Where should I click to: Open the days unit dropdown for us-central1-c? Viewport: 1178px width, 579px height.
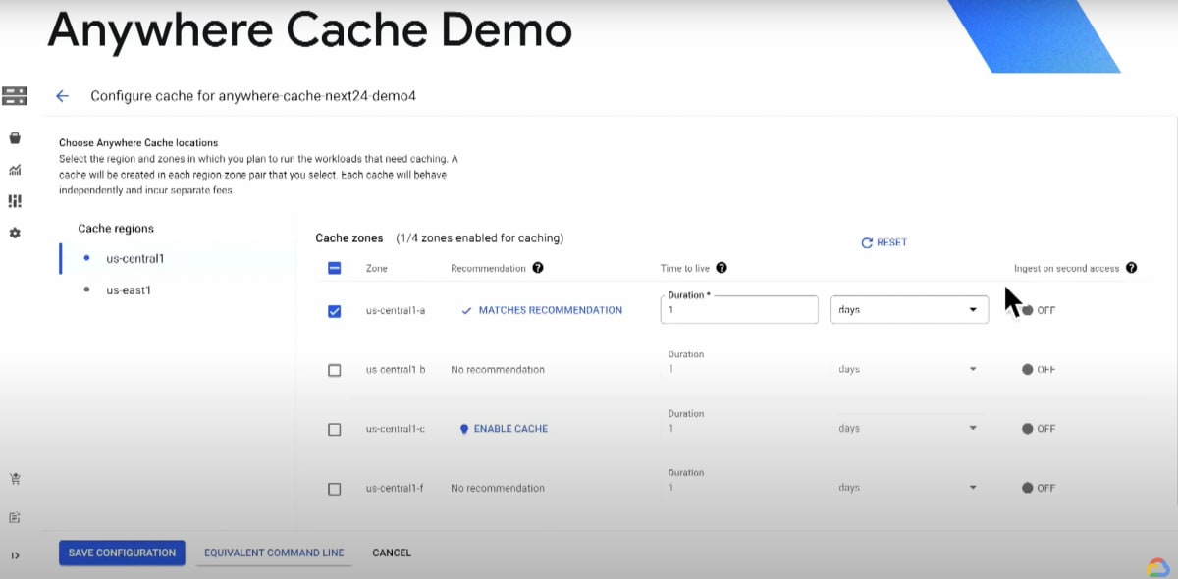click(909, 428)
